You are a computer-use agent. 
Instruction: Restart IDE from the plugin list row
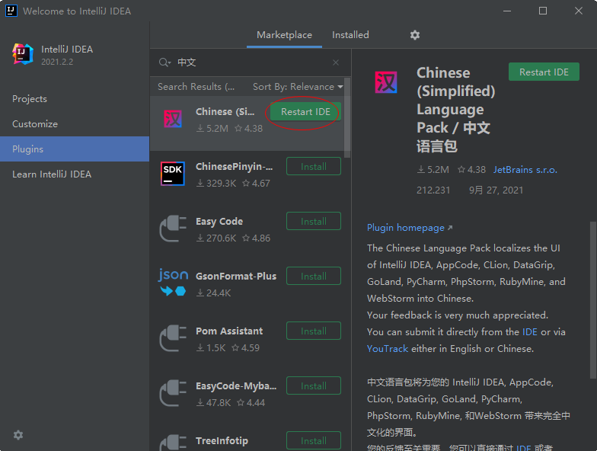[305, 111]
